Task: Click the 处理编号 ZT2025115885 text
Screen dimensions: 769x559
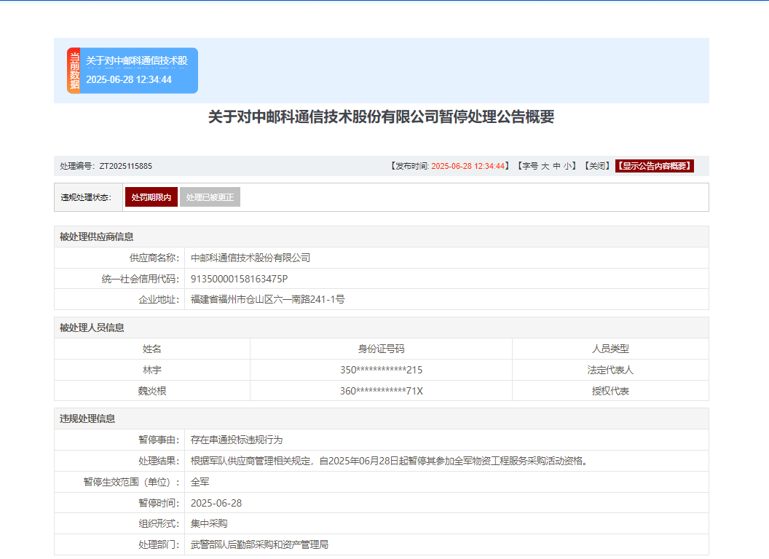Action: tap(106, 166)
